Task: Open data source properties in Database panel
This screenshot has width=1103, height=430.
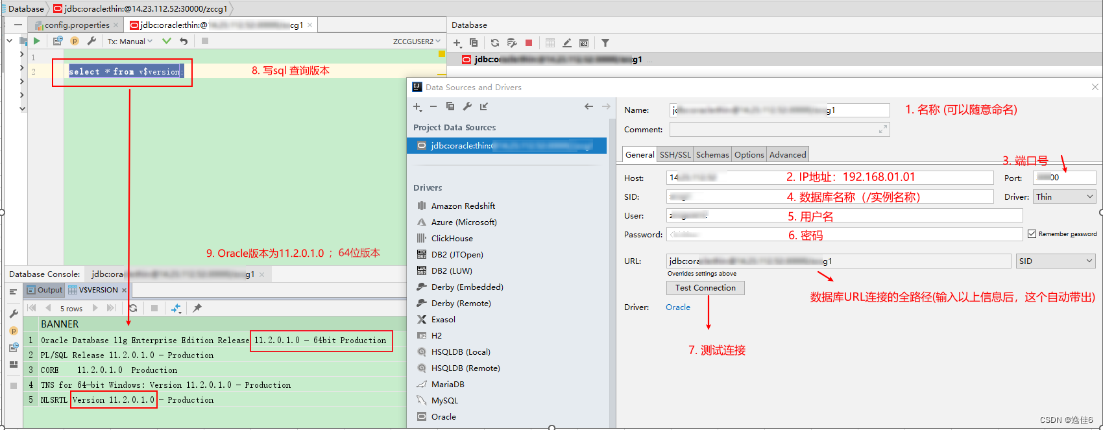Action: tap(512, 43)
